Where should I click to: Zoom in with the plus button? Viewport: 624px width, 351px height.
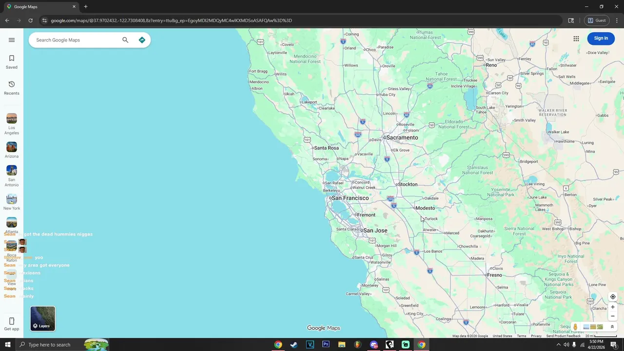click(x=613, y=307)
